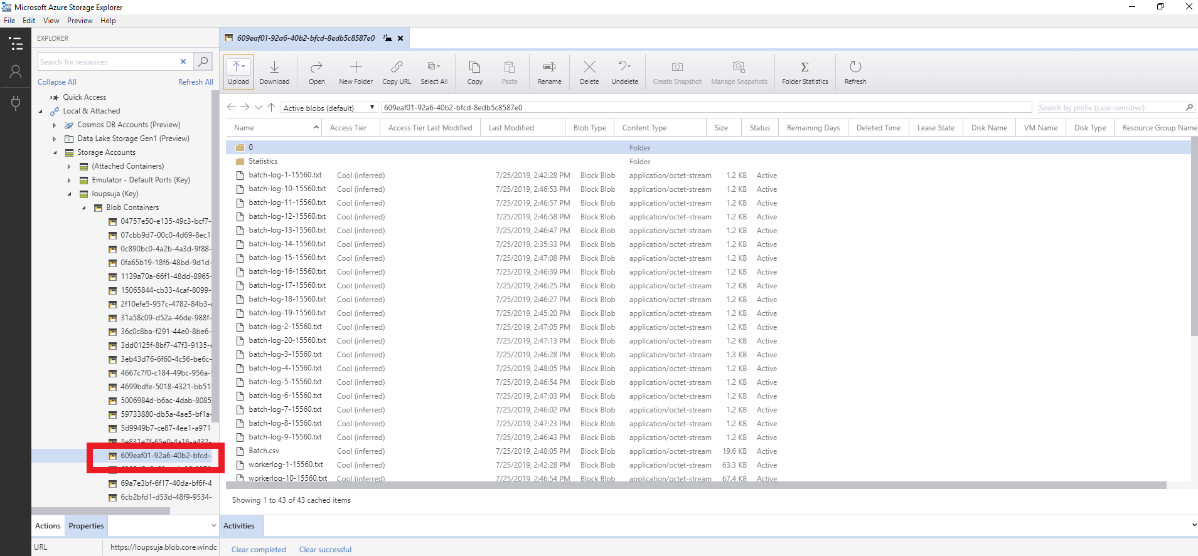This screenshot has width=1198, height=556.
Task: Select the folder named 0
Action: coord(708,147)
